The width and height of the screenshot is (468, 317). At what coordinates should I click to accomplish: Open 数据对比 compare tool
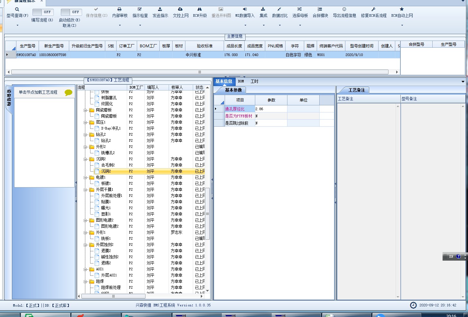pyautogui.click(x=279, y=12)
